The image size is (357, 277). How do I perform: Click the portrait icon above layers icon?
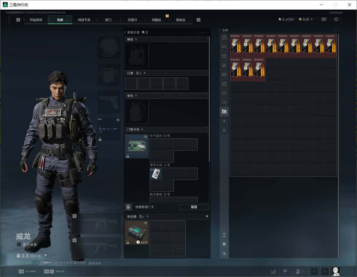click(224, 235)
